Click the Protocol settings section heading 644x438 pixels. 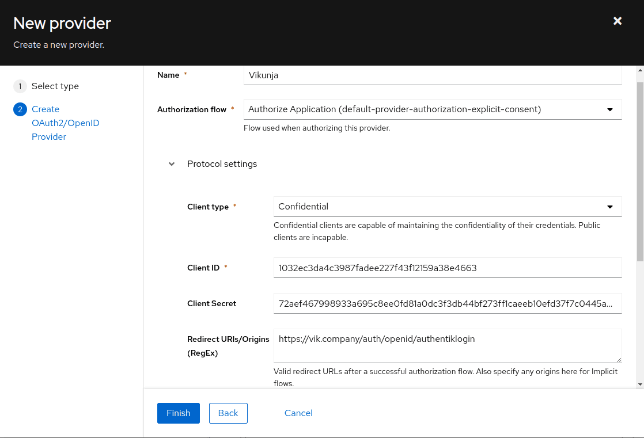[x=222, y=164]
